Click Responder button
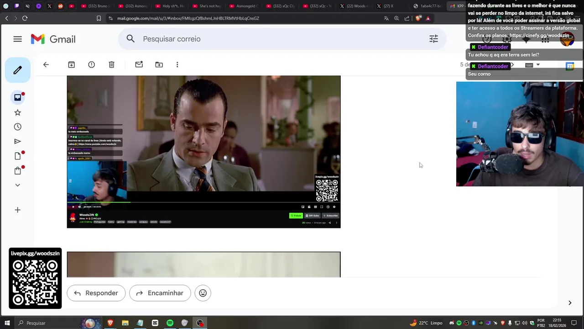The height and width of the screenshot is (329, 584). pos(96,293)
